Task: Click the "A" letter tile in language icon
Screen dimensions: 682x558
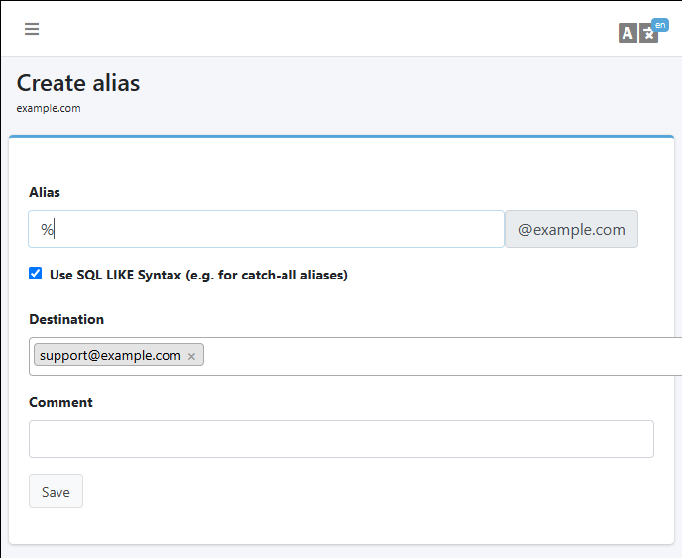Action: click(627, 34)
